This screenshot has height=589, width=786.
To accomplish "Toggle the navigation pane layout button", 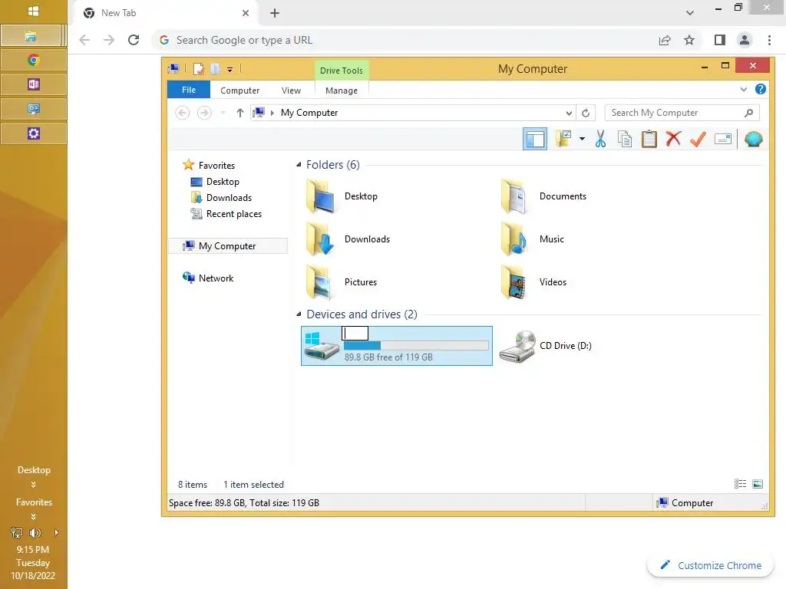I will (x=535, y=139).
